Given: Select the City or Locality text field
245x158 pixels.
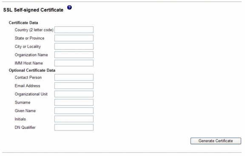Looking at the screenshot, I should point(74,46).
